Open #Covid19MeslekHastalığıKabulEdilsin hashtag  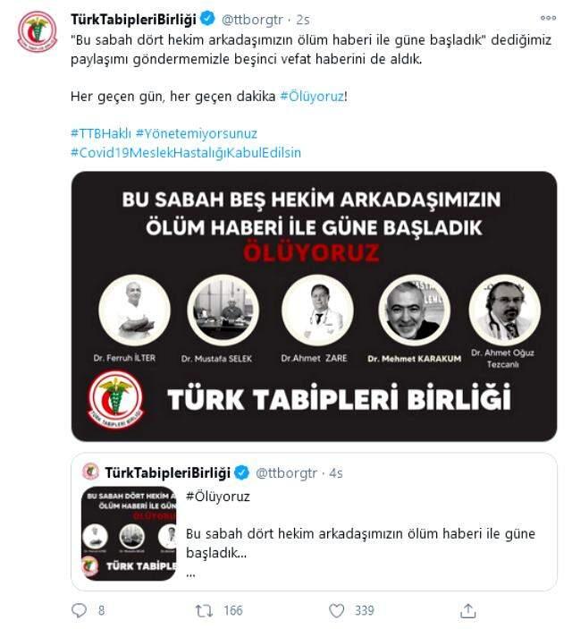tap(186, 153)
